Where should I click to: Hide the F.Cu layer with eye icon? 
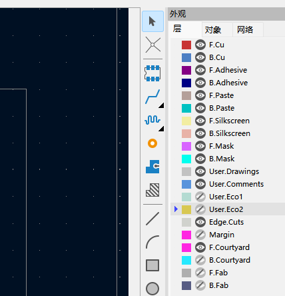tap(200, 45)
